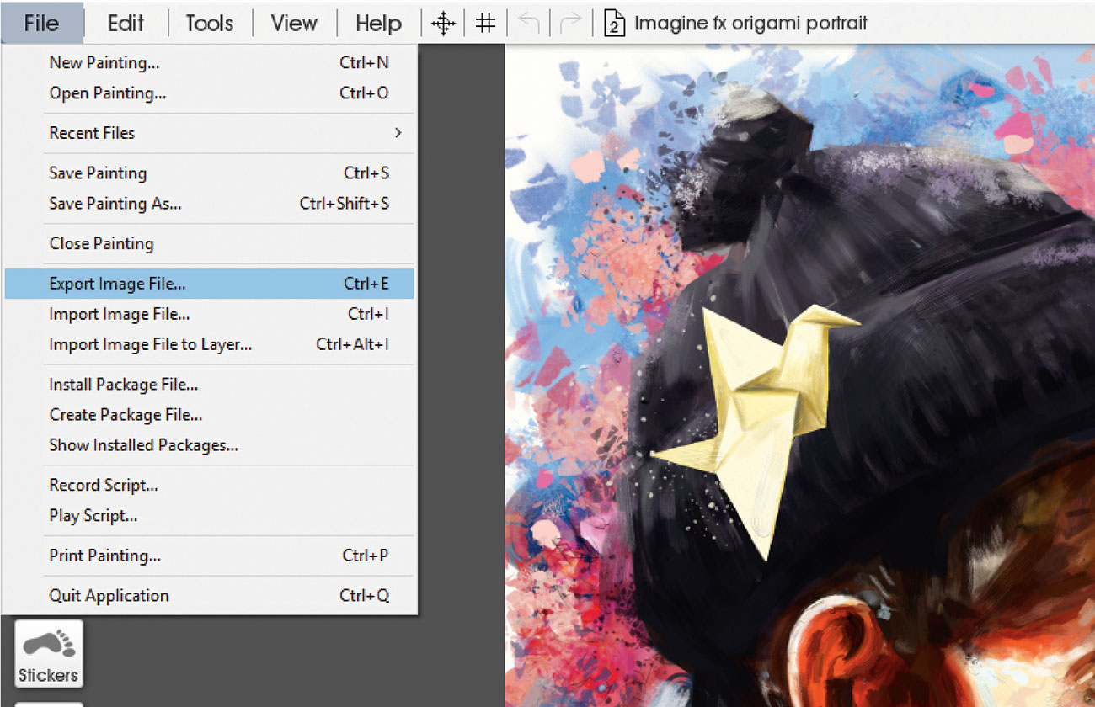Screen dimensions: 1095x707
Task: Open the File menu
Action: (x=42, y=23)
